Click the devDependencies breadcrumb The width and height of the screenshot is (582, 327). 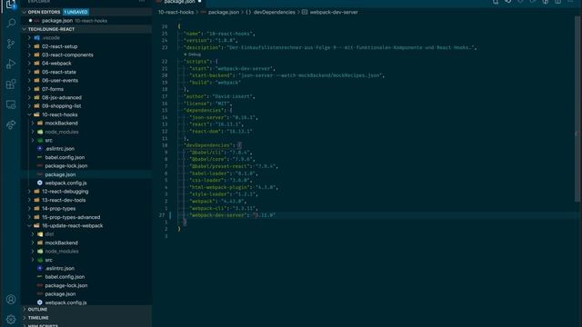(275, 12)
